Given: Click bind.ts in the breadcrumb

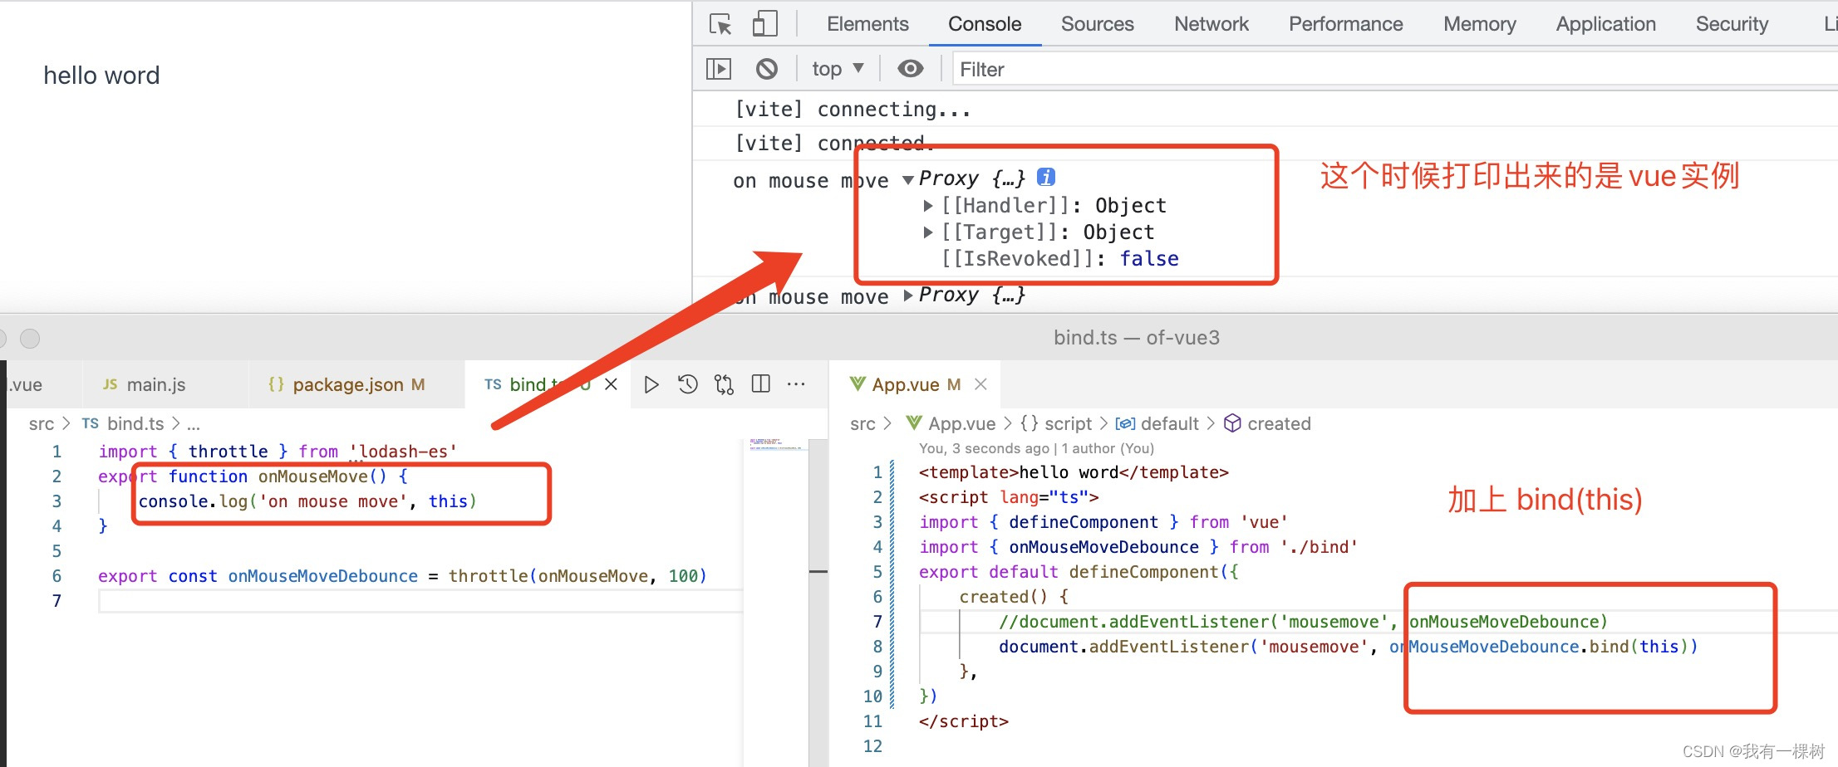Looking at the screenshot, I should (135, 424).
